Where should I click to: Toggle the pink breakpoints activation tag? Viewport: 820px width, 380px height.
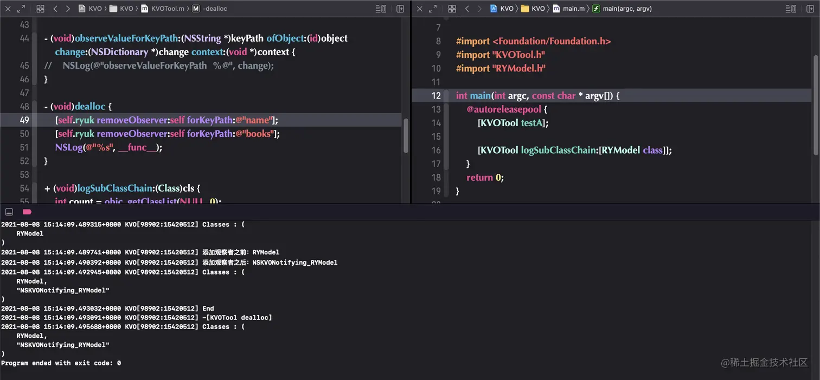point(27,212)
